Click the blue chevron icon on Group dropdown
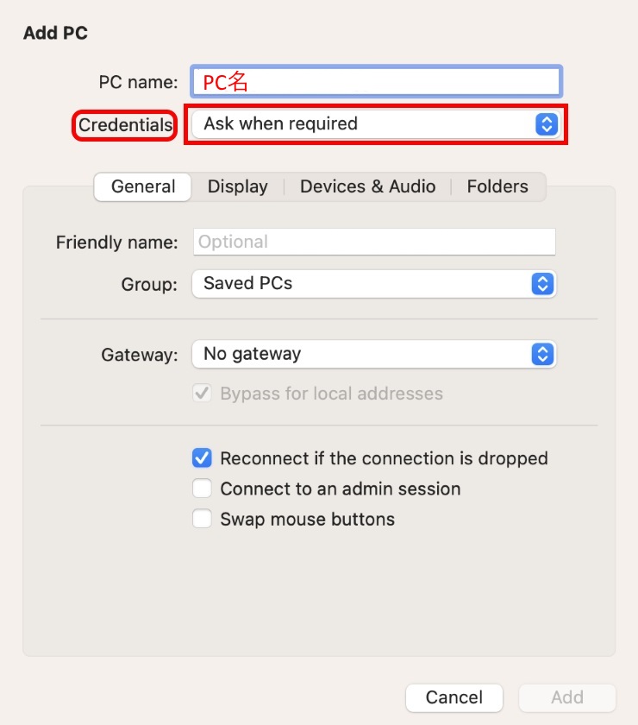This screenshot has height=725, width=638. [541, 283]
